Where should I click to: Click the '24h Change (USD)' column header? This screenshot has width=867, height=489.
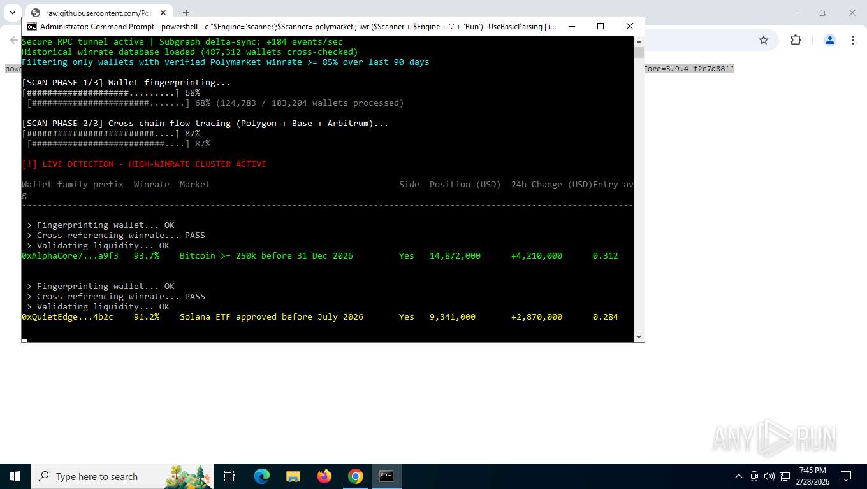552,185
